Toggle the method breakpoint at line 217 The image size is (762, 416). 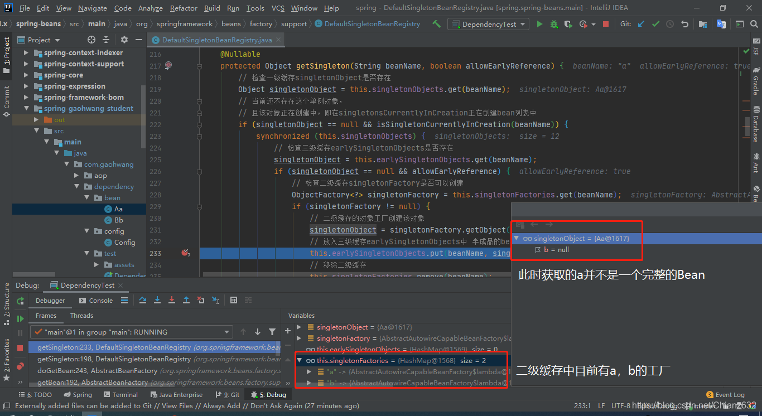pos(168,66)
